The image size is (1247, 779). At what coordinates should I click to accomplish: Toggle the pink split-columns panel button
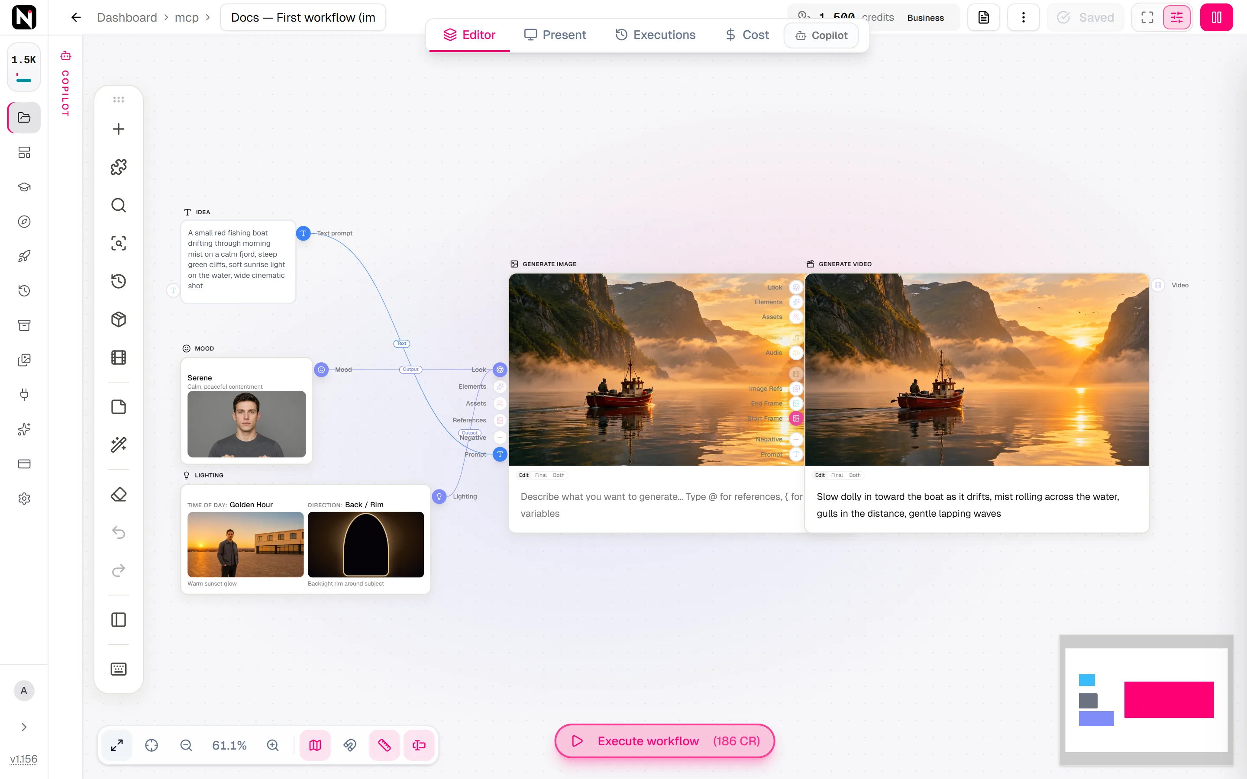tap(1217, 17)
